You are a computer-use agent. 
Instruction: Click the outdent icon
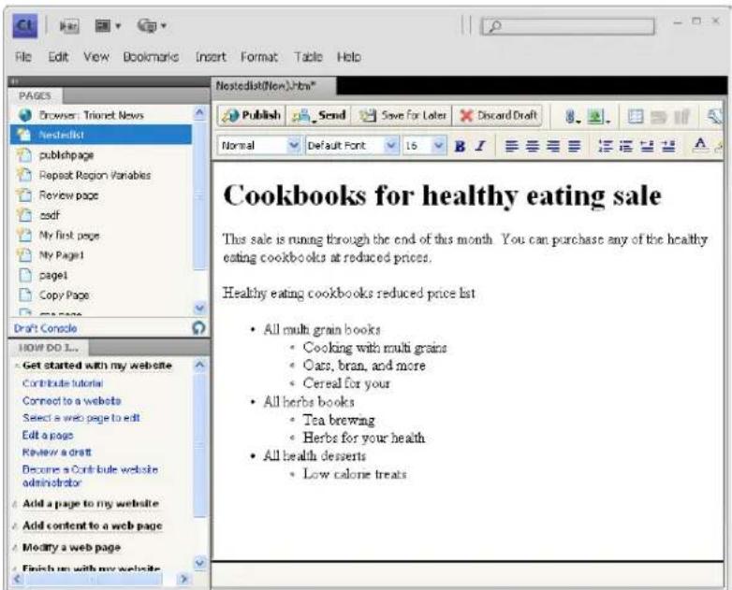click(x=647, y=146)
